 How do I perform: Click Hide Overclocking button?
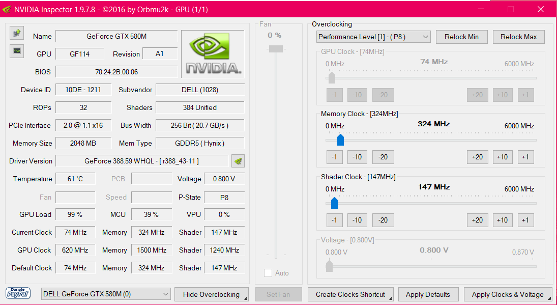(212, 294)
